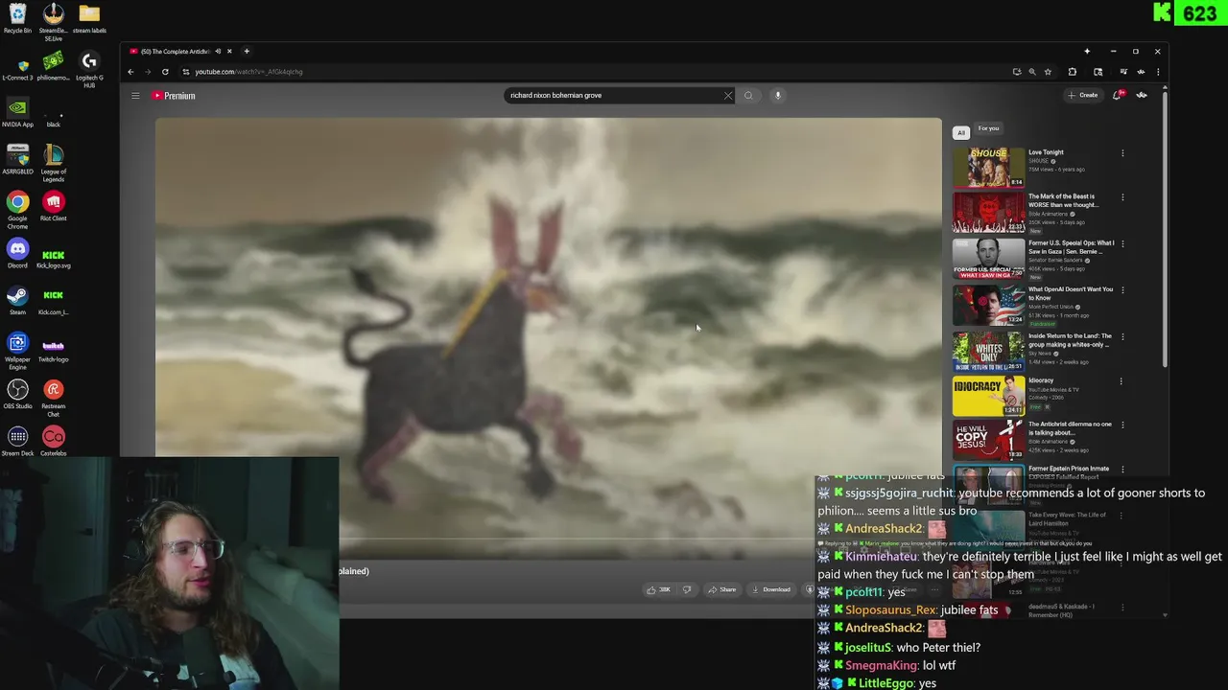Open Stream Deck desktop icon
This screenshot has width=1228, height=690.
[17, 442]
